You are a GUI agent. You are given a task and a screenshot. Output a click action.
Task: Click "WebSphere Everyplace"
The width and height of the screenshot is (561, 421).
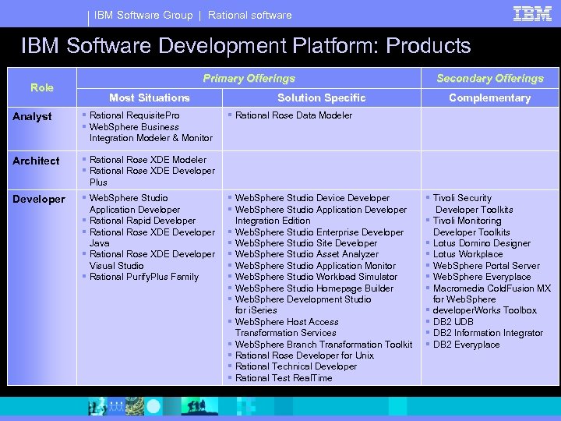tap(482, 277)
